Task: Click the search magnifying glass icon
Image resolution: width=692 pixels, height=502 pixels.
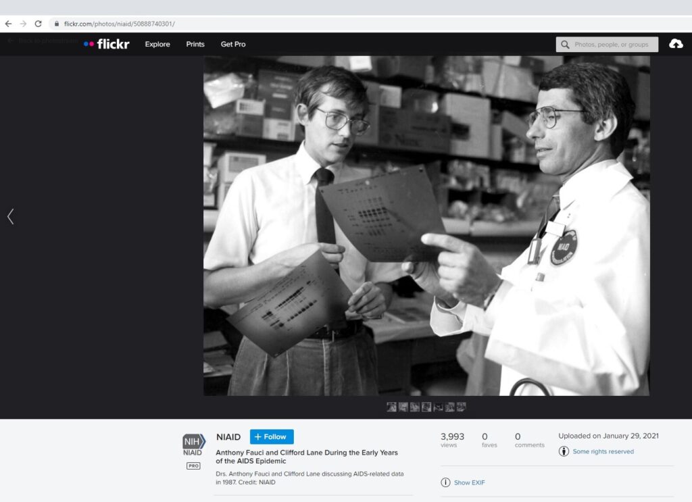Action: [565, 45]
